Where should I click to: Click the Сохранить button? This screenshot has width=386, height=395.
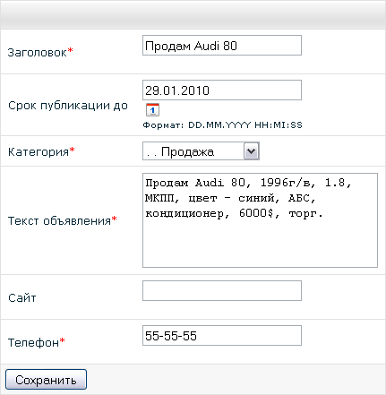(x=46, y=379)
